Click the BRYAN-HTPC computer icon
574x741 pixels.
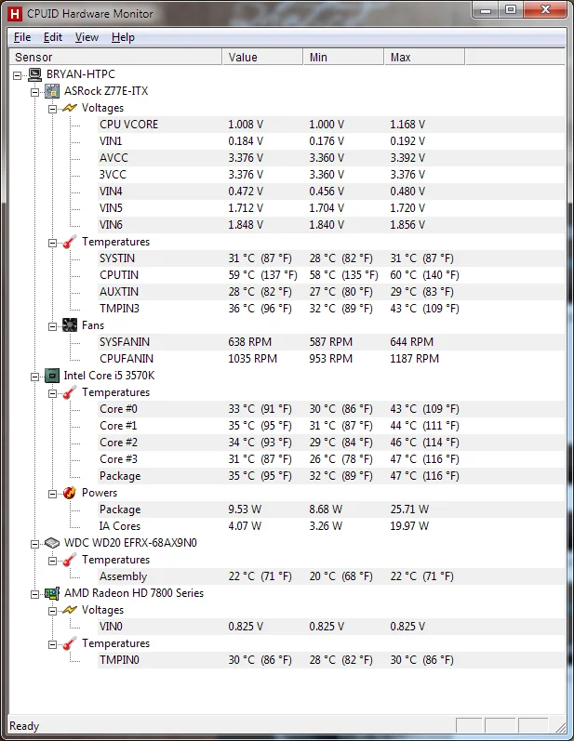35,74
